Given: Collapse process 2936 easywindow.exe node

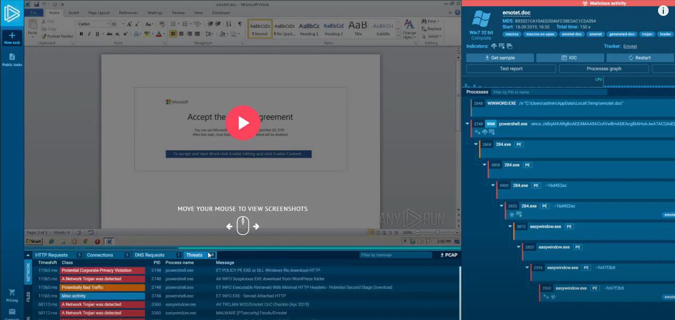Looking at the screenshot, I should (x=527, y=268).
